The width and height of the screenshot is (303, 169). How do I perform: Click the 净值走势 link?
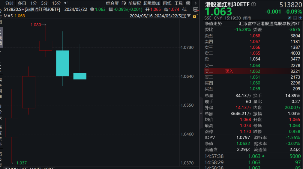coord(213,23)
